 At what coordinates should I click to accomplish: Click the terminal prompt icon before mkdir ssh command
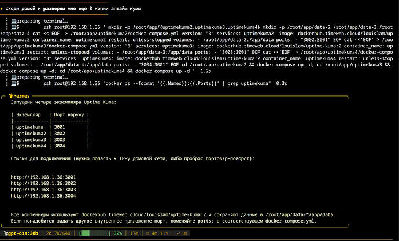[13, 27]
